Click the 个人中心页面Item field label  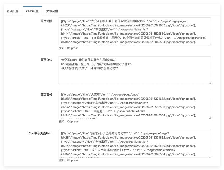40,133
